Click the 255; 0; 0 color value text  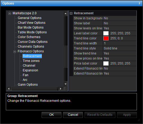point(117,38)
